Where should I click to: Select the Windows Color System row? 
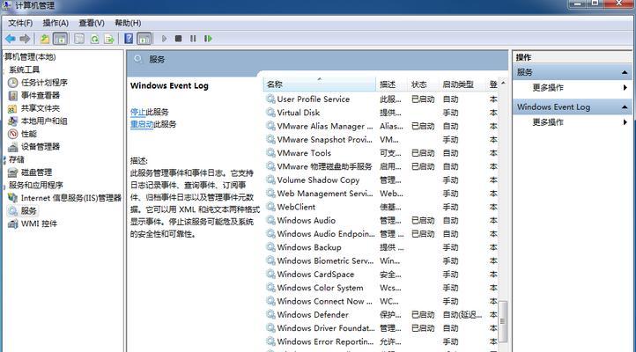coord(381,288)
